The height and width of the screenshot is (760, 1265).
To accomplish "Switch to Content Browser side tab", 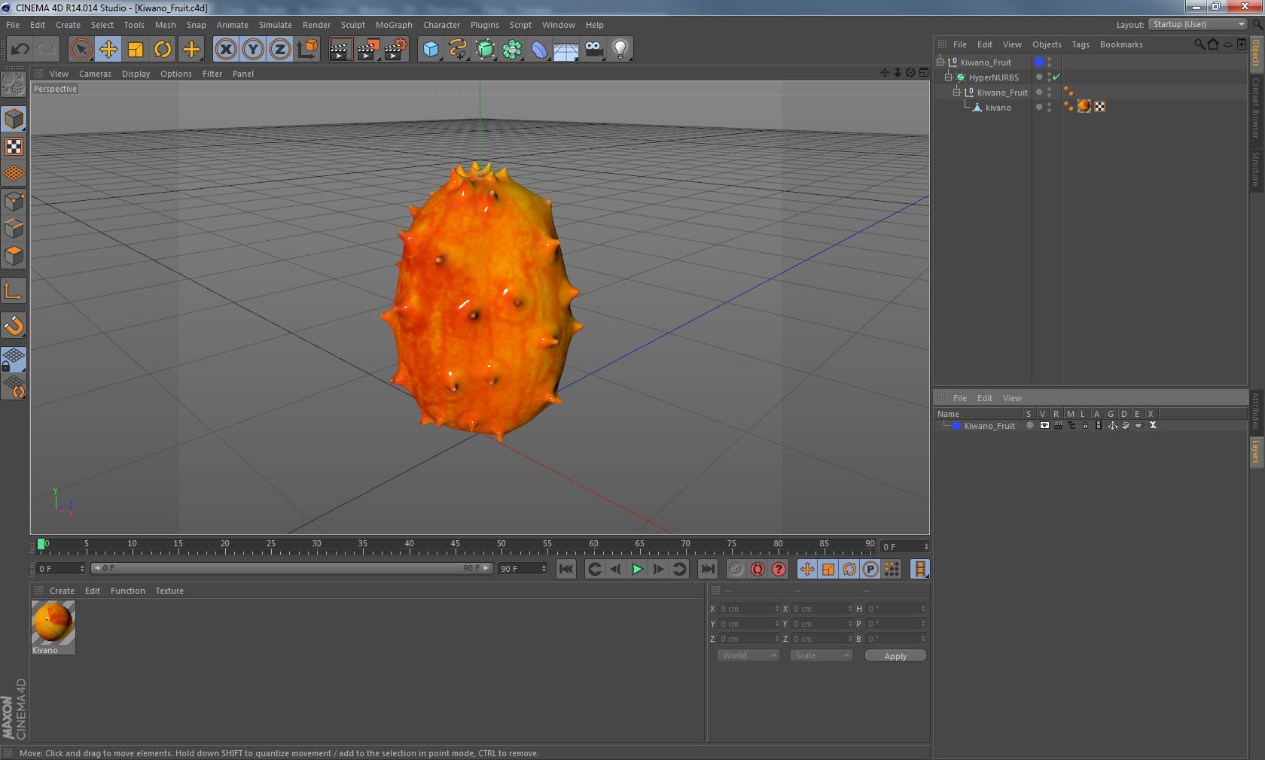I will coord(1256,108).
